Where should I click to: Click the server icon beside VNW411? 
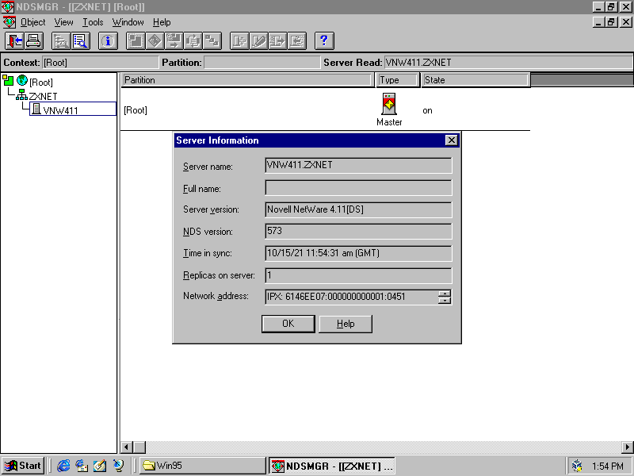click(x=36, y=109)
